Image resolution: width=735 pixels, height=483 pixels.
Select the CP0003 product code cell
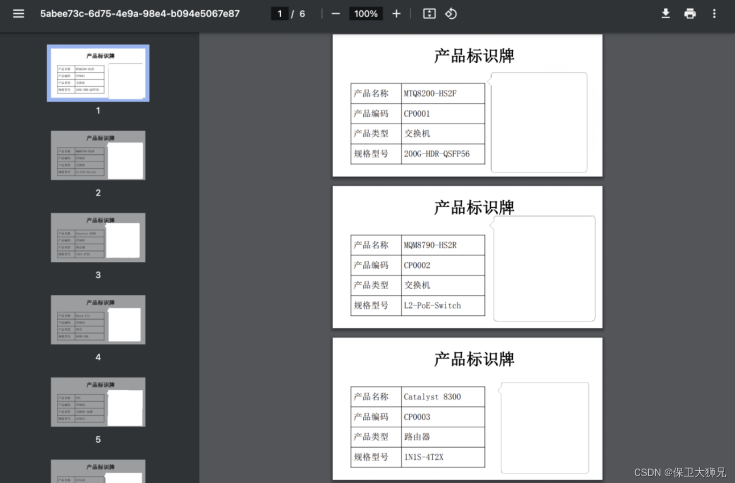tap(443, 417)
